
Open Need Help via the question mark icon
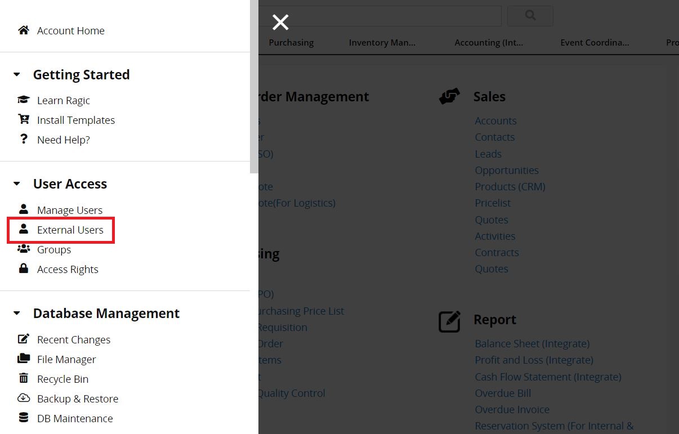tap(23, 139)
